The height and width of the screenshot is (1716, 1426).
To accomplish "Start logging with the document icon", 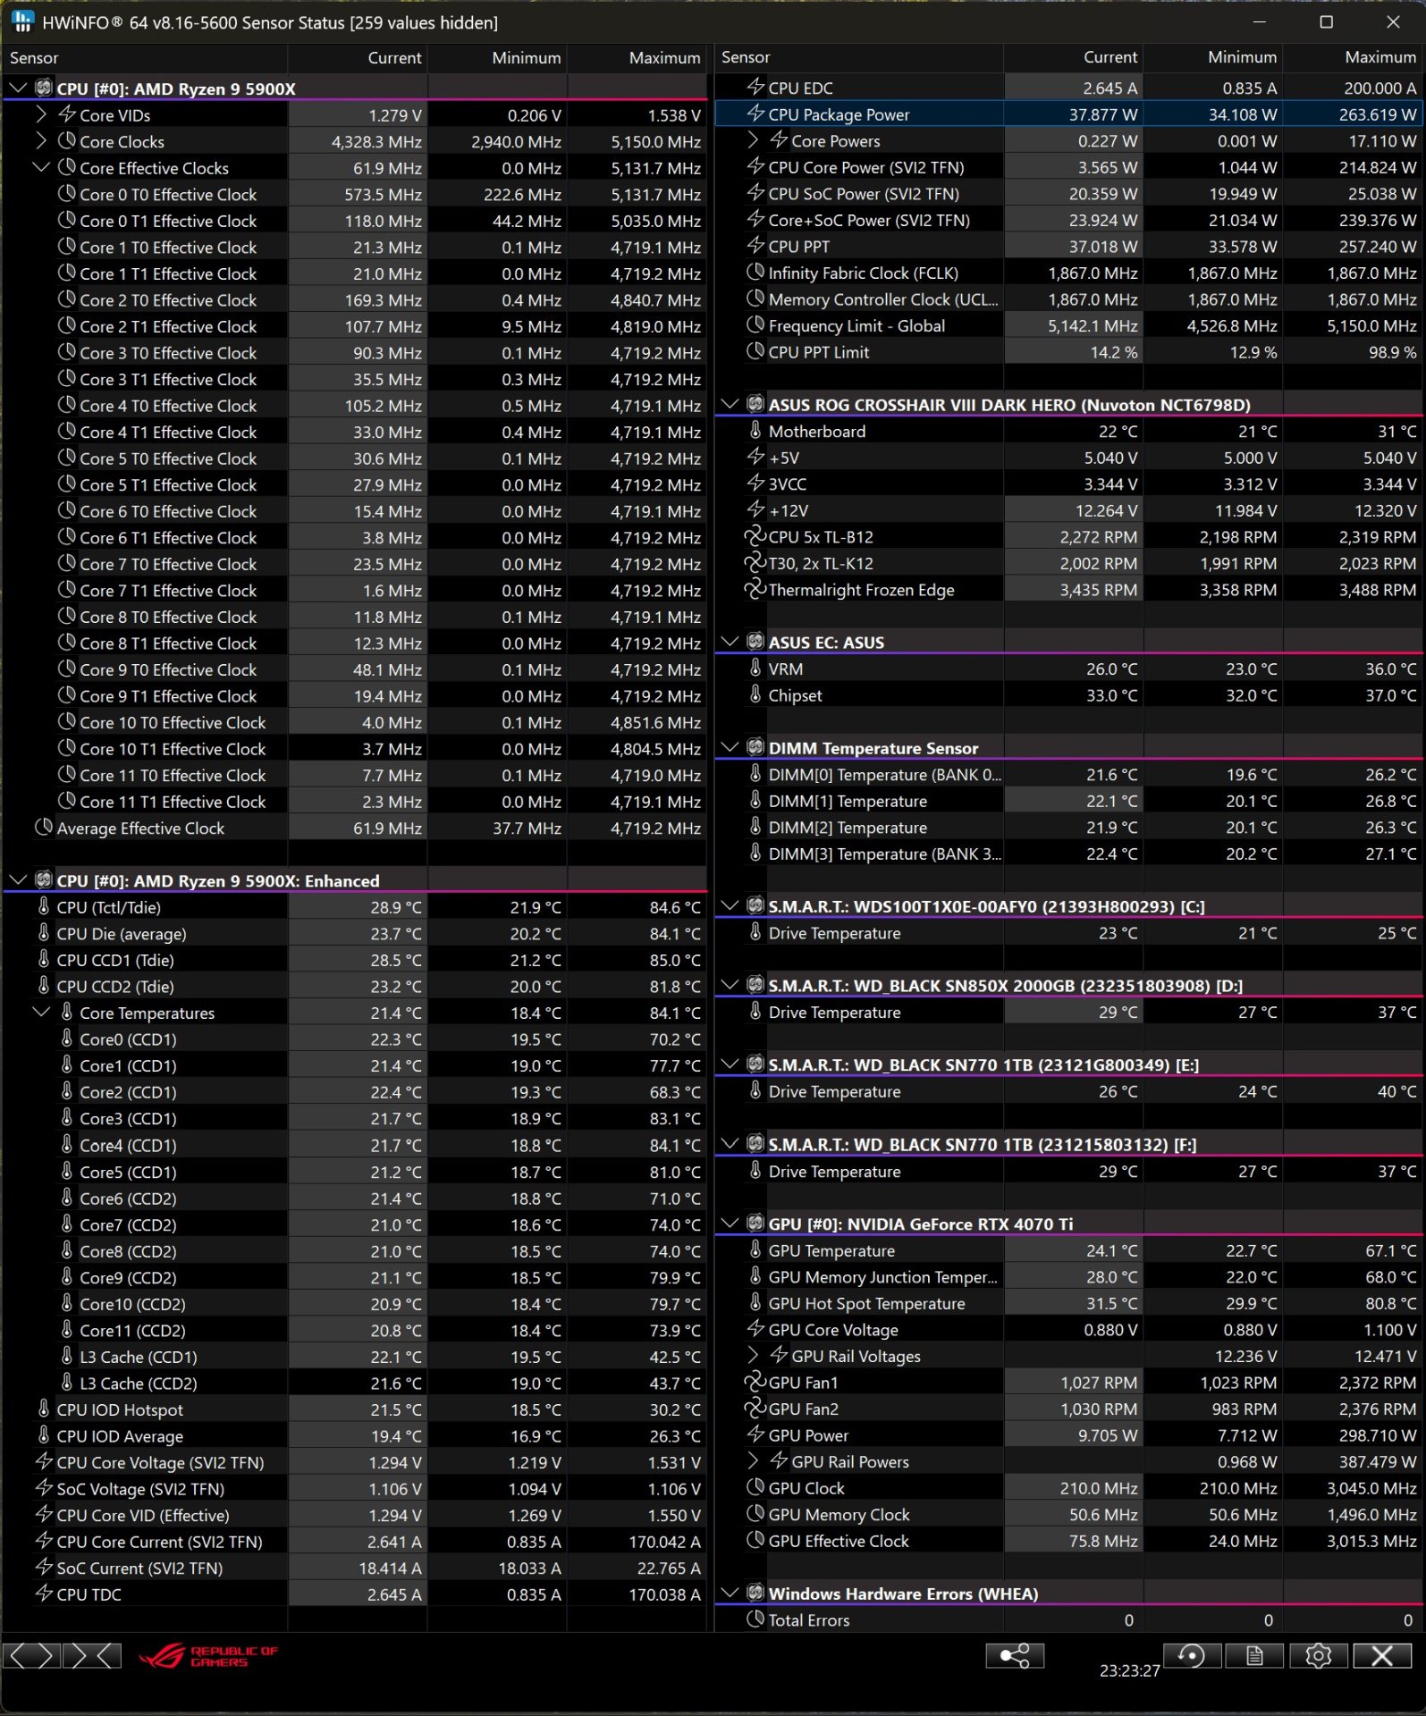I will [1254, 1656].
